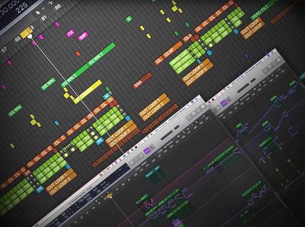Click 'Mon 10:18 PM' clock in rightmost window
Image resolution: width=305 pixels, height=227 pixels.
pos(238,80)
